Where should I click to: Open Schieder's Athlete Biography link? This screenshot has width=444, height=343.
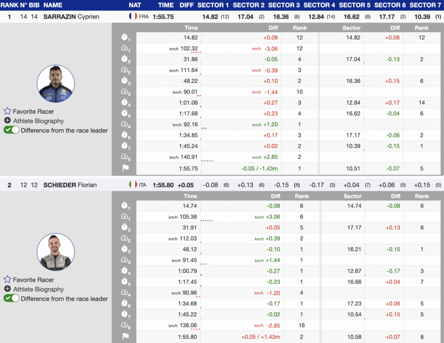(x=38, y=290)
